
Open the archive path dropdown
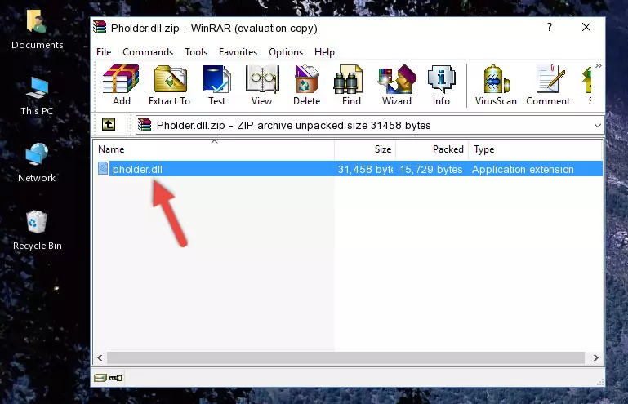coord(597,126)
